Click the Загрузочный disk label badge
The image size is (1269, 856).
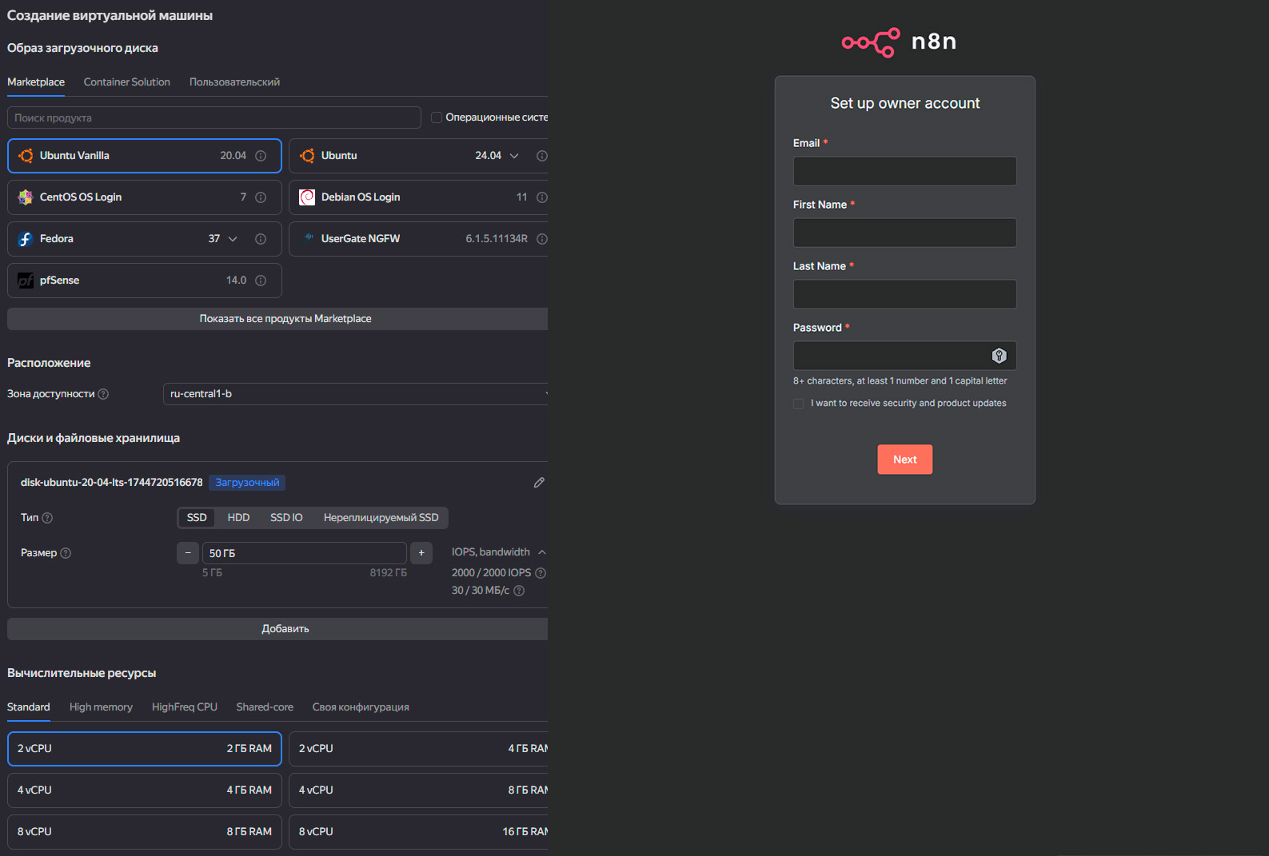coord(247,483)
